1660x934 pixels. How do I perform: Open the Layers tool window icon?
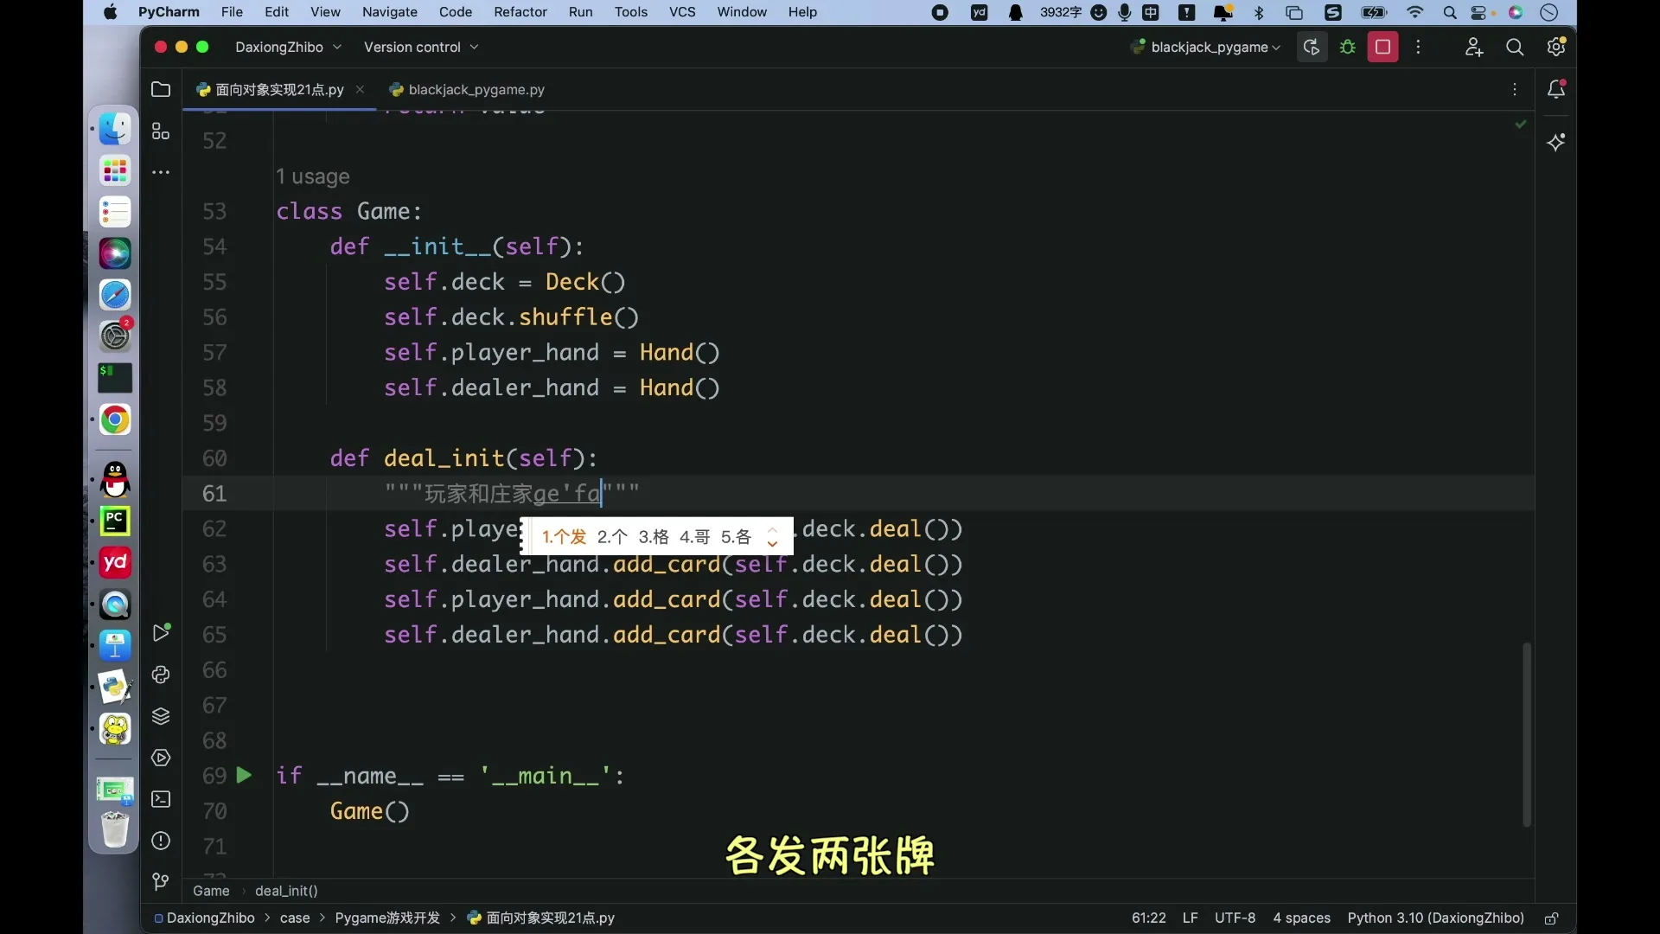(x=161, y=716)
